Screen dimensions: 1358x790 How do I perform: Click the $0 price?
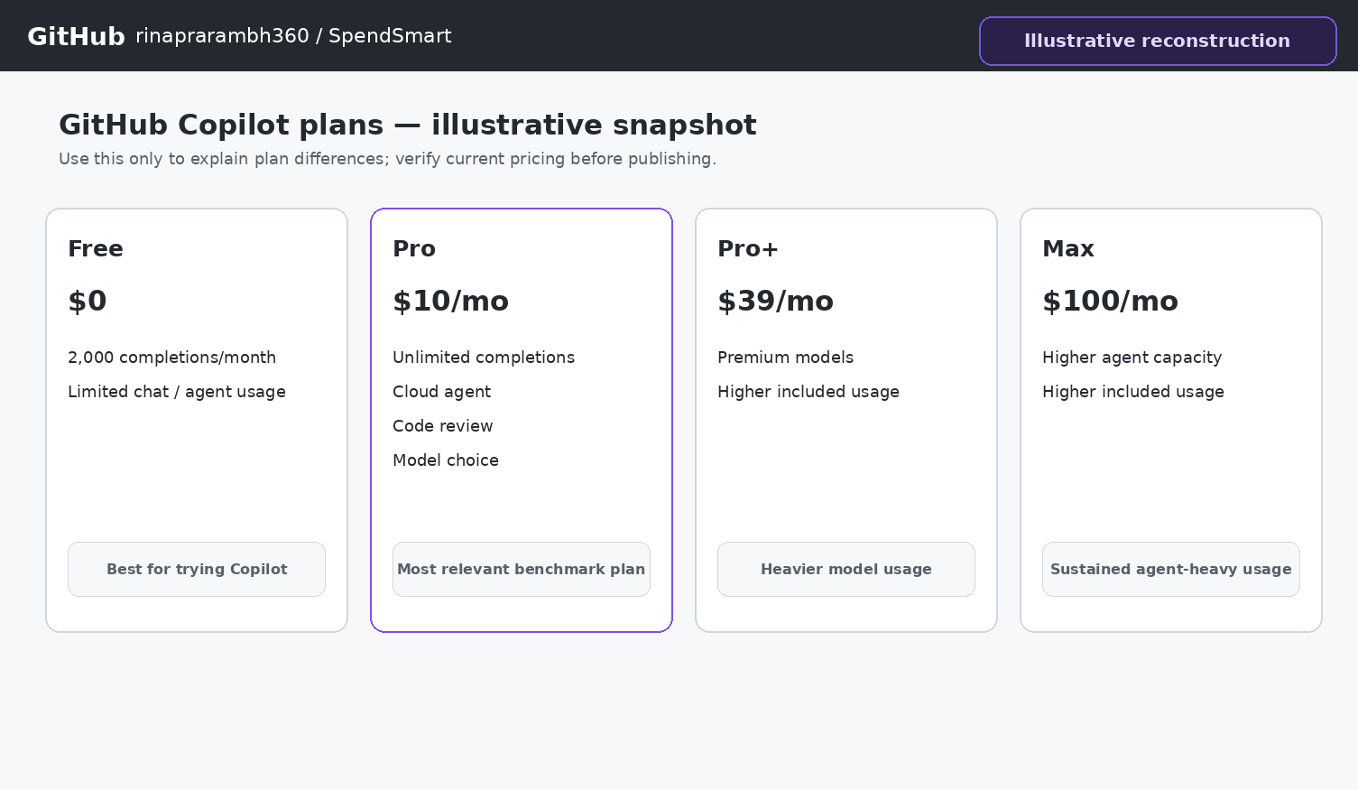point(88,301)
